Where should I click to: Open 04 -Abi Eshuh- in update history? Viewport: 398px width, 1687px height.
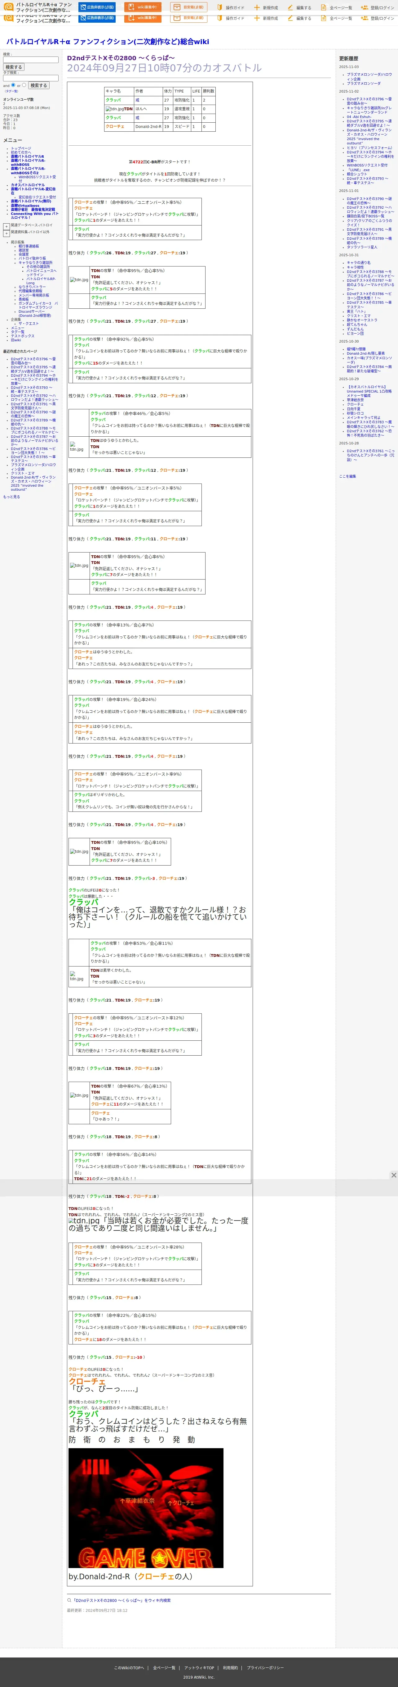[x=359, y=116]
